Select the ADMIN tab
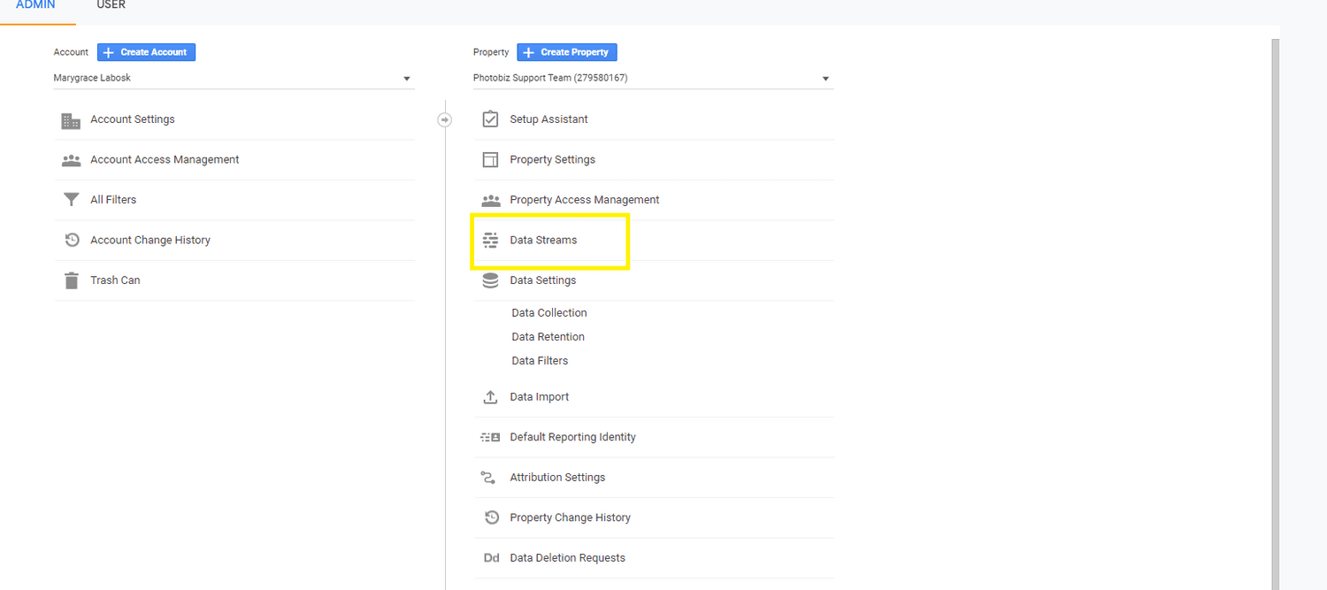 click(37, 5)
